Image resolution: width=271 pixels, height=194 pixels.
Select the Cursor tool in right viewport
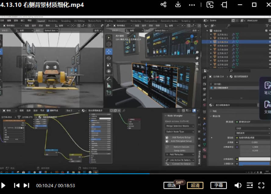coord(109,44)
